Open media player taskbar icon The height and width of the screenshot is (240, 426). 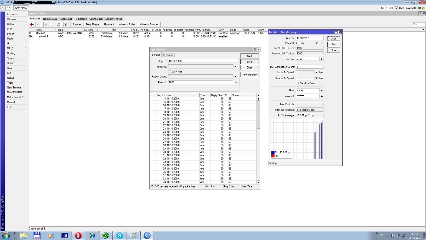pyautogui.click(x=50, y=236)
